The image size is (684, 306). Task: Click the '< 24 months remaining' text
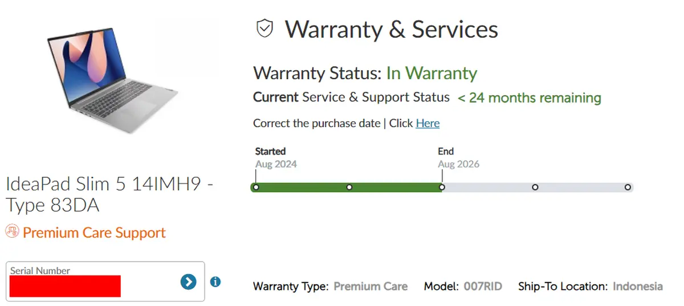[x=530, y=97]
